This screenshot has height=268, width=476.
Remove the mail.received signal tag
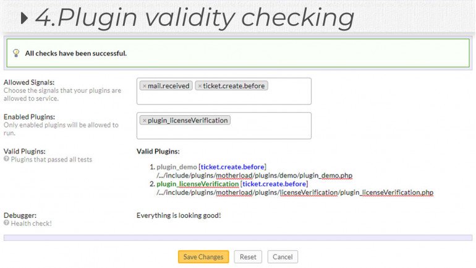pos(145,86)
